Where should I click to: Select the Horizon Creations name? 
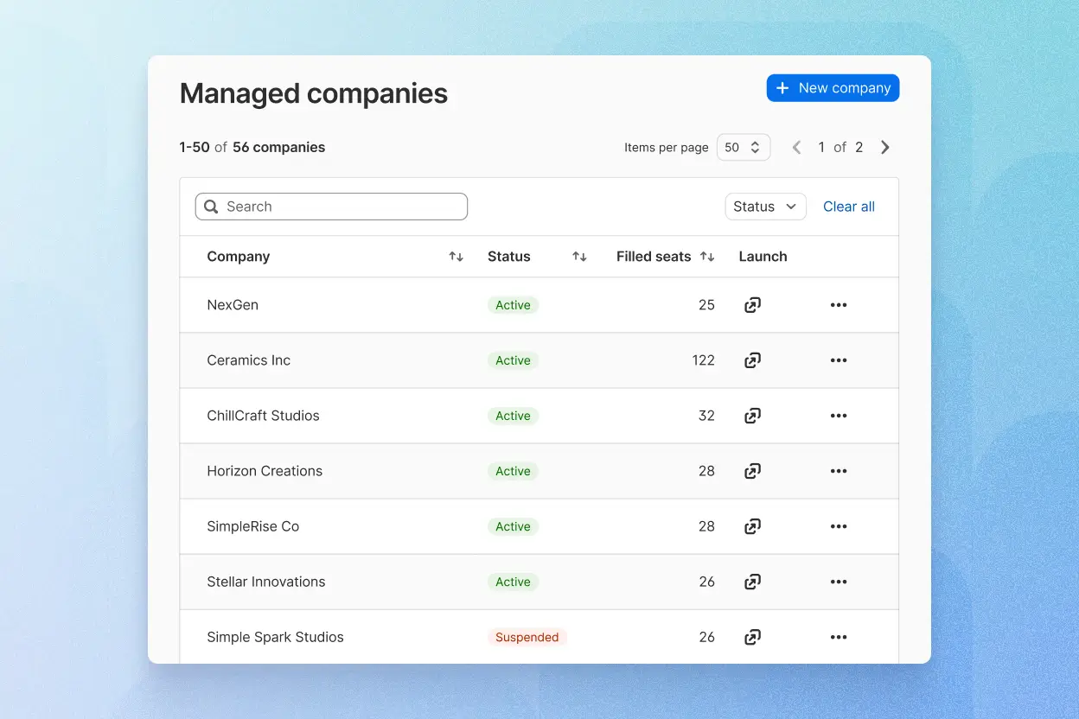265,471
